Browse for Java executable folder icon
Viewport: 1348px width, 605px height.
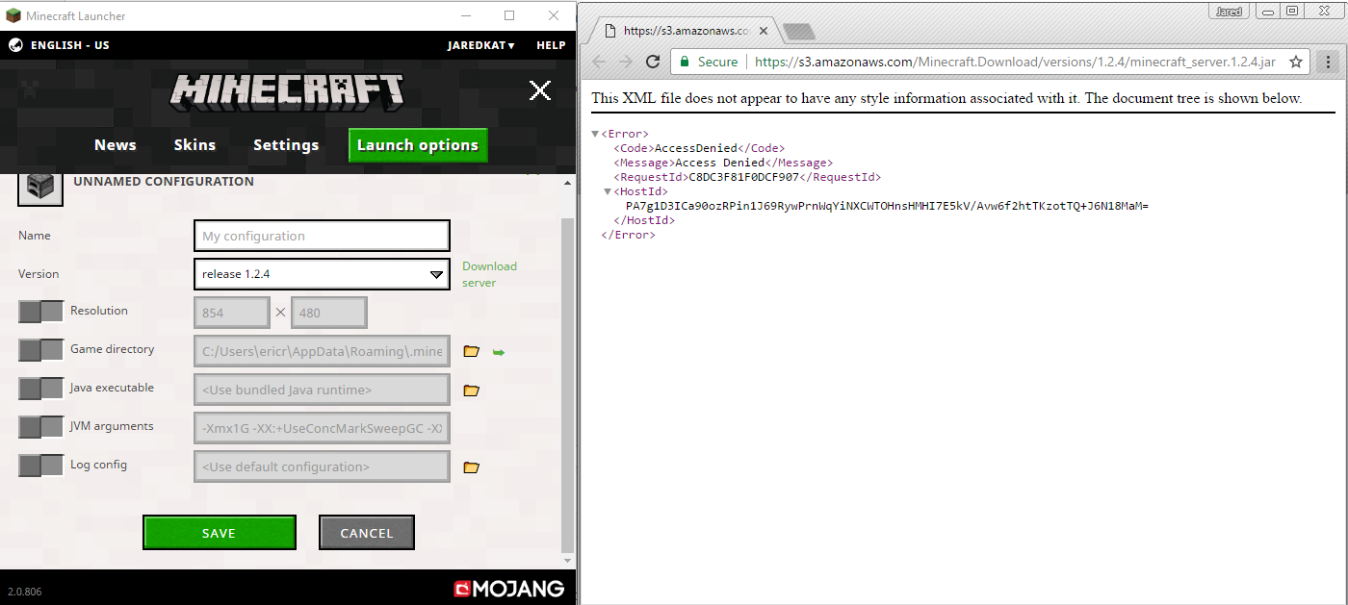point(471,391)
